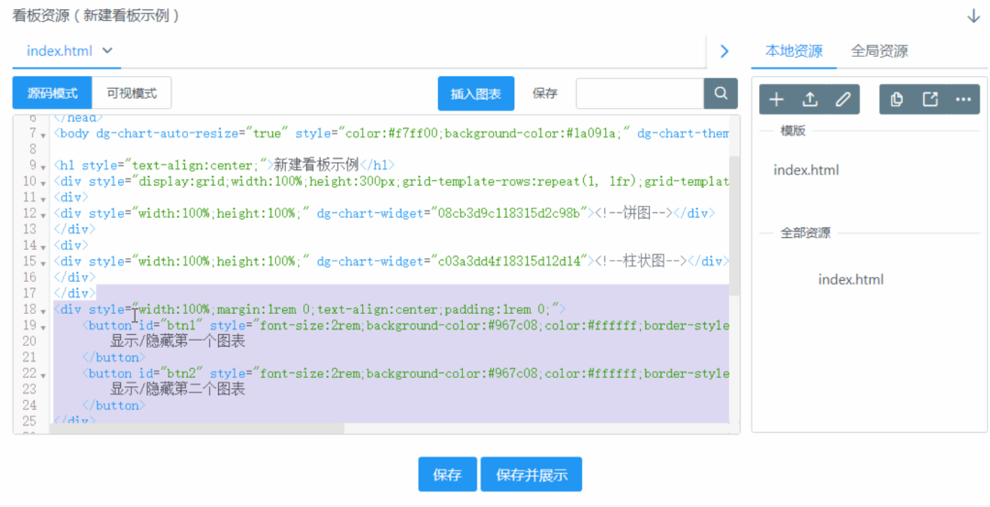The width and height of the screenshot is (990, 507).
Task: Click the magnifier search button
Action: [720, 93]
